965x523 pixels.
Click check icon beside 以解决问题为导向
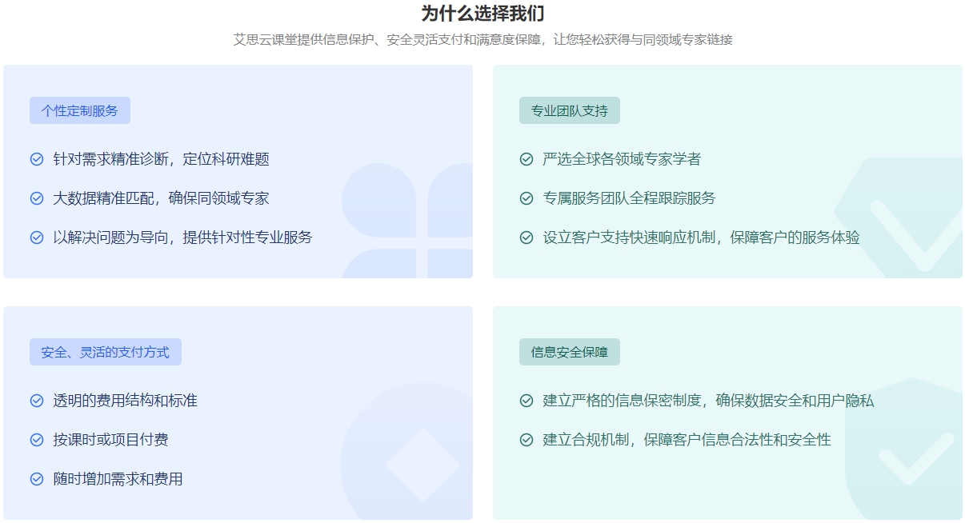[37, 238]
